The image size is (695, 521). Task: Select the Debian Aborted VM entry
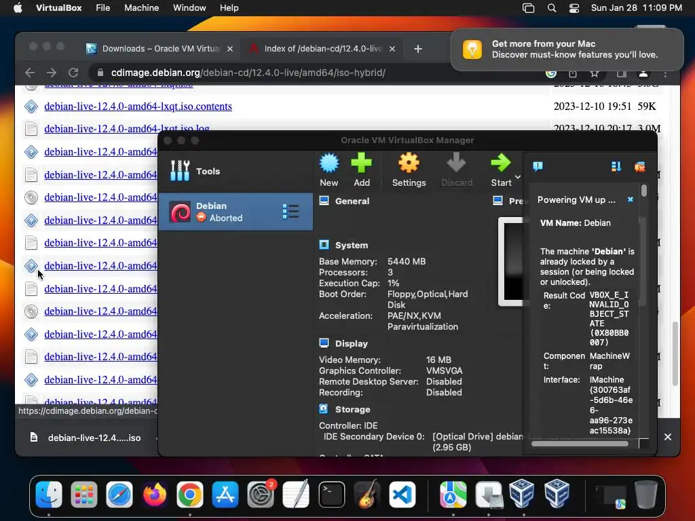[236, 212]
